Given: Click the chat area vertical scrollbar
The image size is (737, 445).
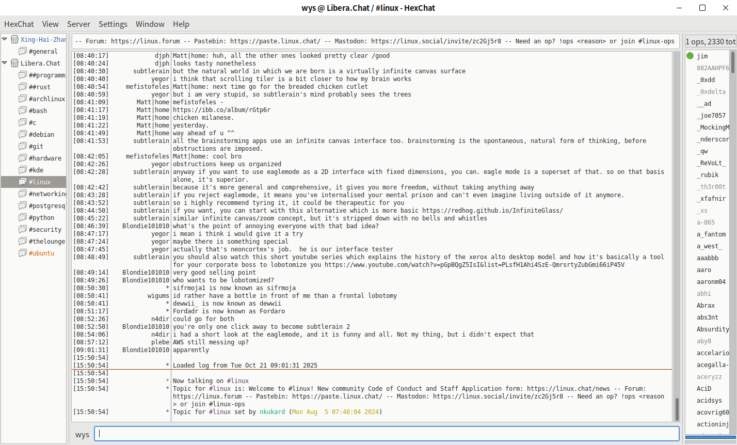Looking at the screenshot, I should pos(677,232).
